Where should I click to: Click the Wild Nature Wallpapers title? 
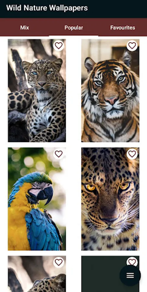(x=47, y=8)
